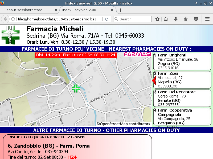Show site information icon in address bar
Screen dimensions: 213x159
tap(13, 19)
